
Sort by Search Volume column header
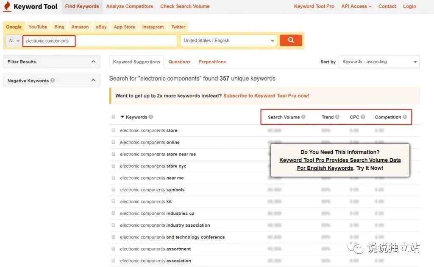click(x=284, y=117)
